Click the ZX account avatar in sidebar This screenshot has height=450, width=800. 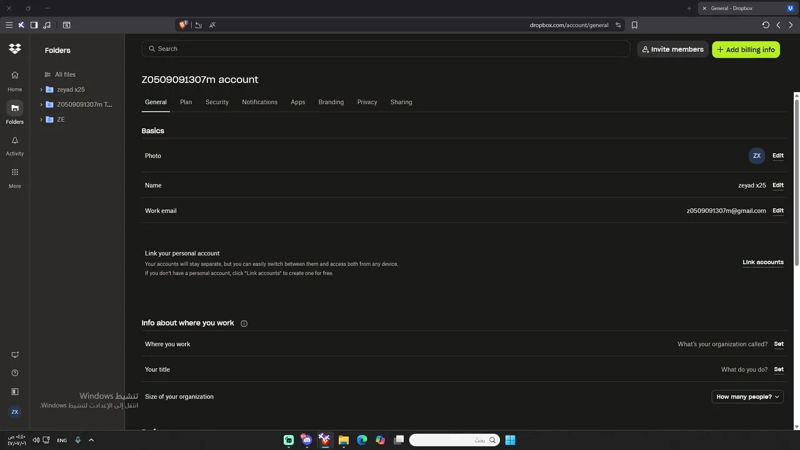pyautogui.click(x=15, y=412)
